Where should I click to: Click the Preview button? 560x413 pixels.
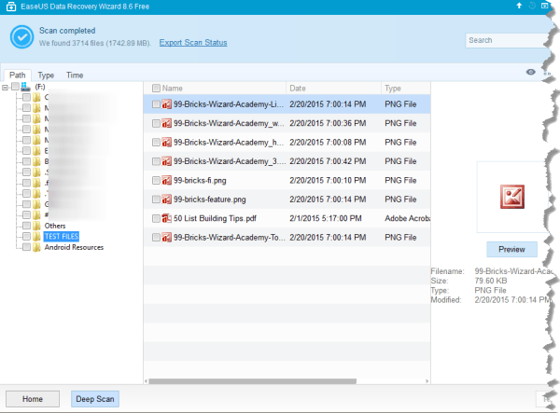pyautogui.click(x=511, y=249)
